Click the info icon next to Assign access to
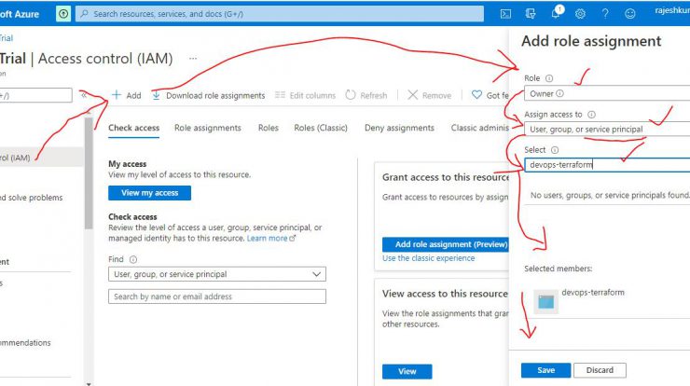Image resolution: width=690 pixels, height=386 pixels. [591, 115]
